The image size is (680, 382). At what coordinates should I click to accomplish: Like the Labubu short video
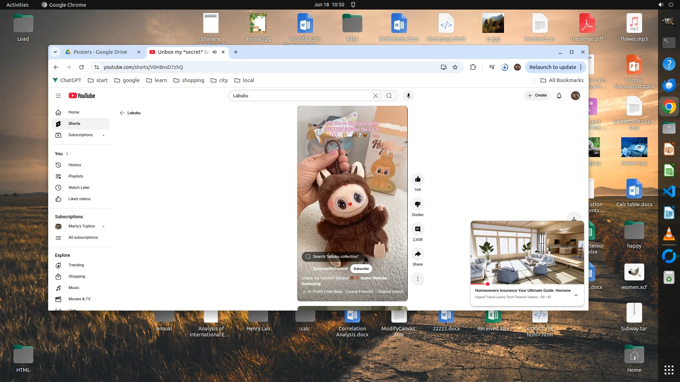(418, 179)
